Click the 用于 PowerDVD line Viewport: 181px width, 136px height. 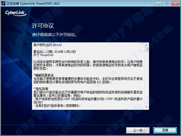pyautogui.click(x=43, y=55)
